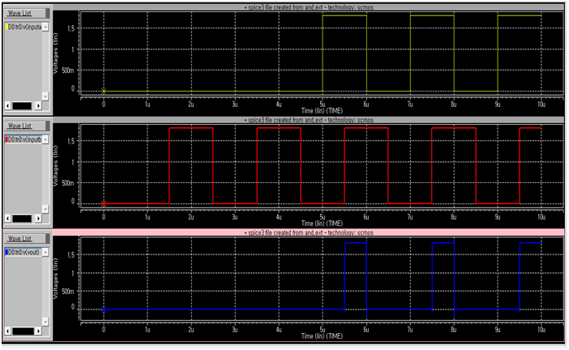Click the red color swatch beside the inputb wave

click(x=6, y=139)
